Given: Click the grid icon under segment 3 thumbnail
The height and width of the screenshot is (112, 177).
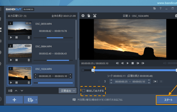Looking at the screenshot, I should point(17,83).
